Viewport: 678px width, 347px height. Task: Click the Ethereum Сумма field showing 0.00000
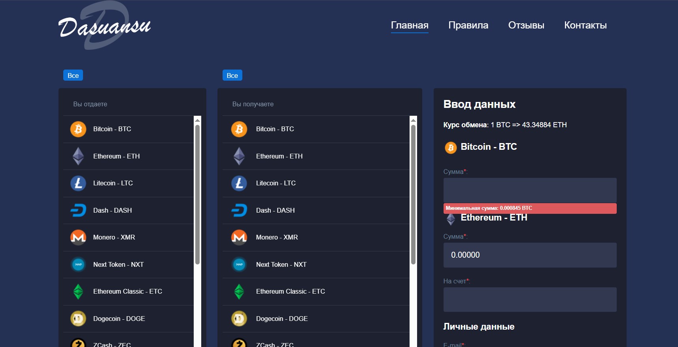pyautogui.click(x=530, y=255)
